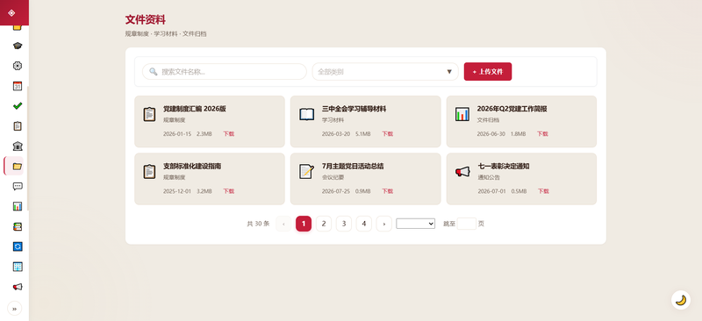Click the 上传文件 upload button
Screen dimensions: 702x321
[x=488, y=72]
